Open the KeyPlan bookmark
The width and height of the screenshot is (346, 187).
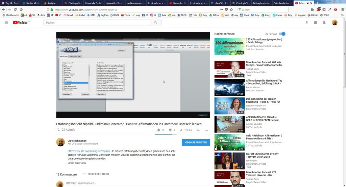(103, 15)
